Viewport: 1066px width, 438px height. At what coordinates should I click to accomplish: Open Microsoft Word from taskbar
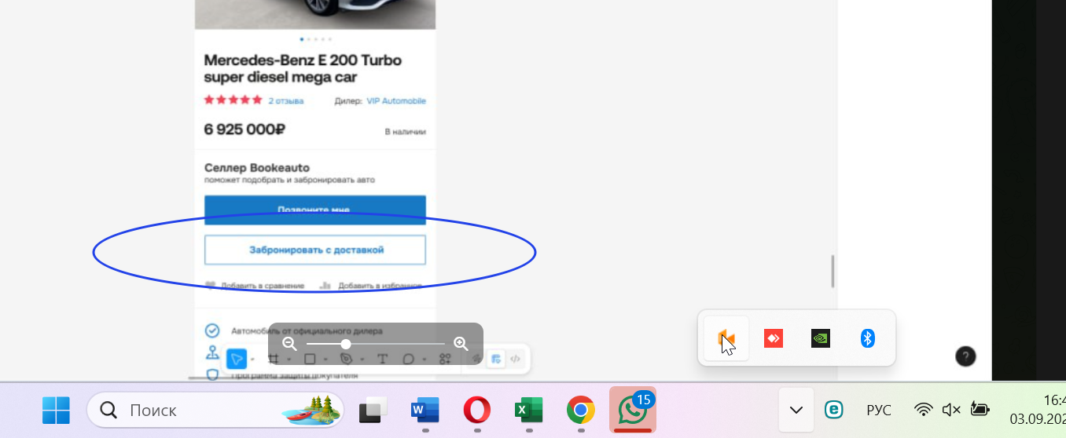pyautogui.click(x=425, y=410)
